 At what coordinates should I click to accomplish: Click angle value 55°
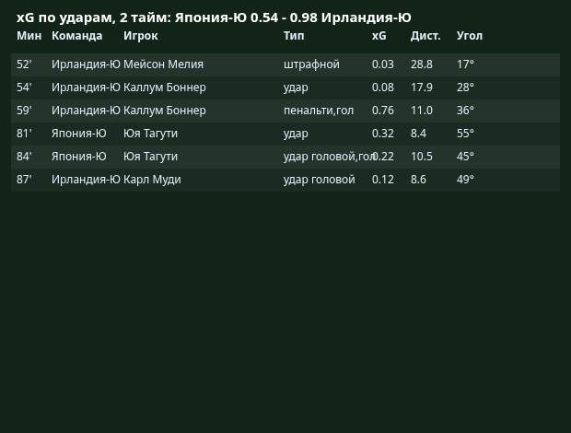click(x=465, y=134)
